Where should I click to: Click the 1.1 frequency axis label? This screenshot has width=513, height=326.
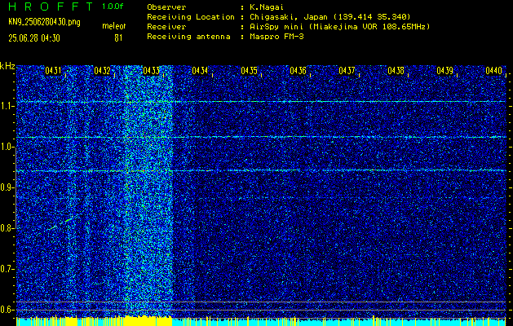pos(6,107)
